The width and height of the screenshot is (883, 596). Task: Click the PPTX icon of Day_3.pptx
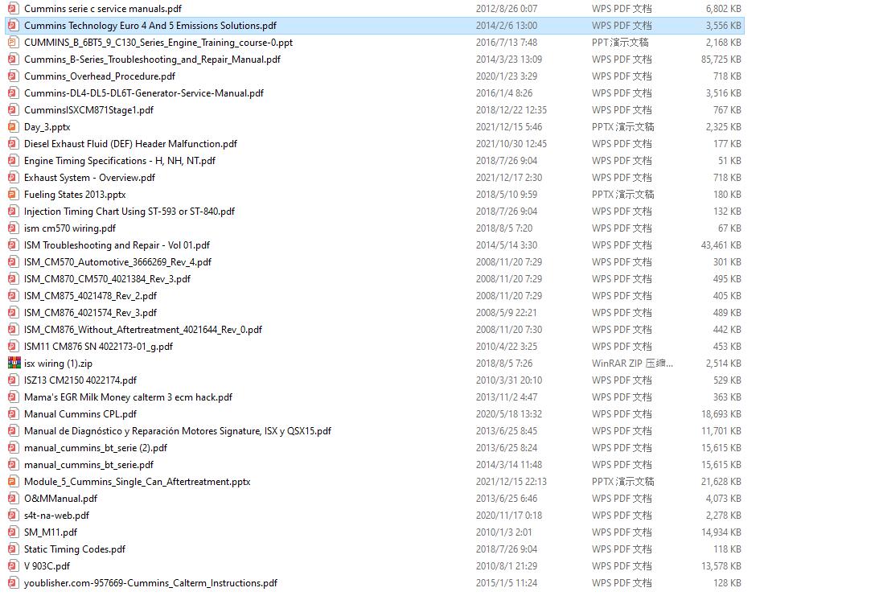tap(12, 127)
